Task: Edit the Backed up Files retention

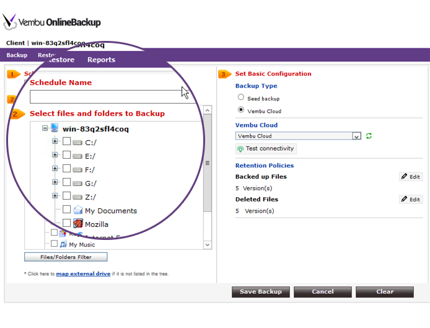Action: click(411, 177)
